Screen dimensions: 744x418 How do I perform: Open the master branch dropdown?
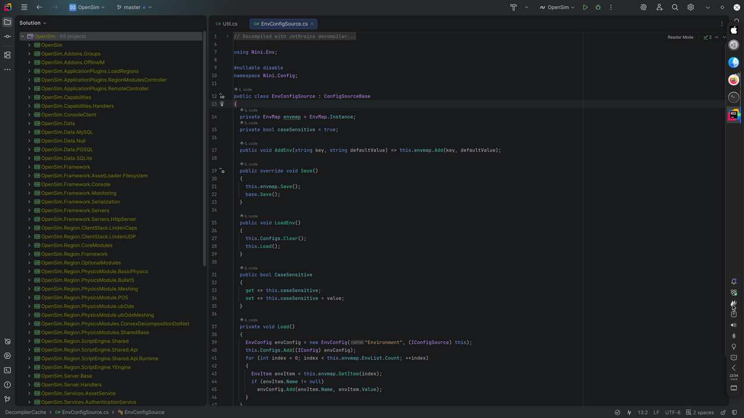pos(134,8)
